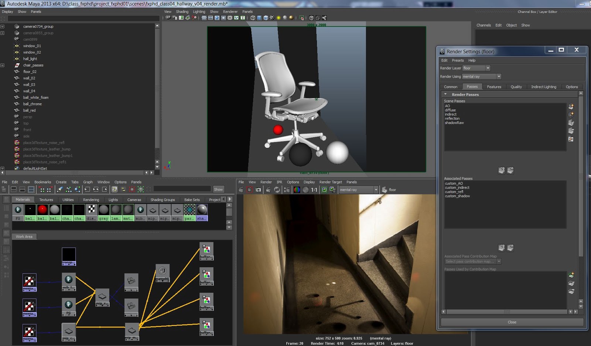Keep the current image in Render View
The width and height of the screenshot is (591, 346).
[324, 189]
